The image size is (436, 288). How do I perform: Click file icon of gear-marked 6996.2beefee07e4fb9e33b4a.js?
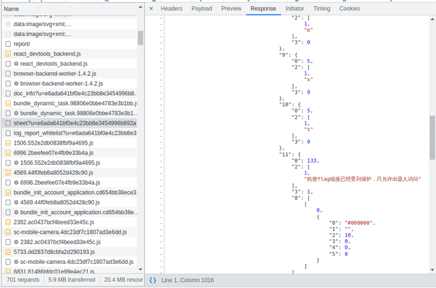tap(8, 182)
